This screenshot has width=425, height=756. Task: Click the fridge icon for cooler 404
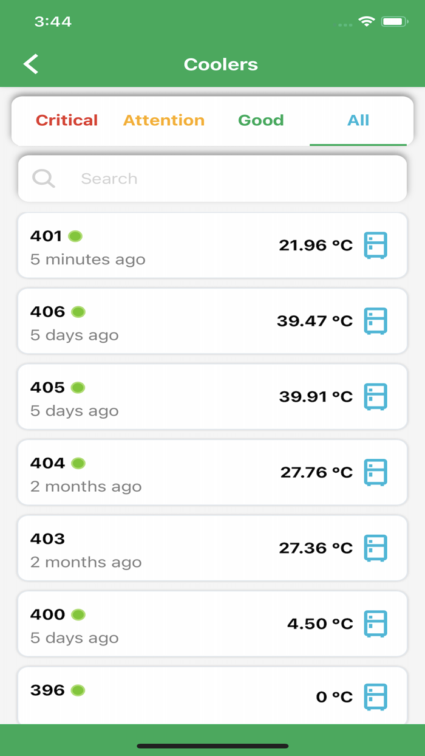[376, 472]
